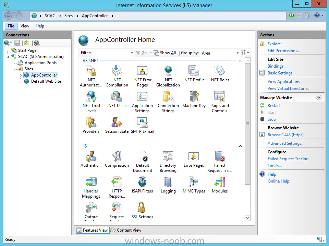The height and width of the screenshot is (246, 329).
Task: Open Default Document feature
Action: pos(143,162)
